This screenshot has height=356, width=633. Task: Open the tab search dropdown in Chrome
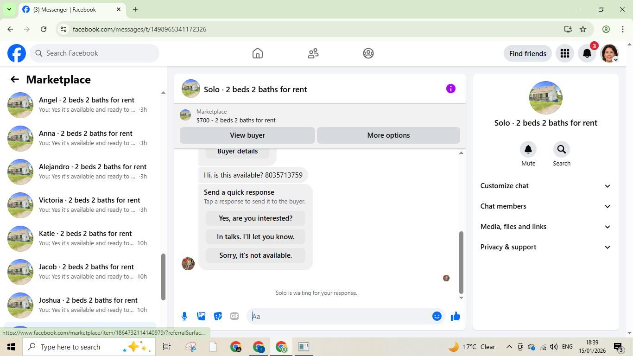(x=9, y=9)
